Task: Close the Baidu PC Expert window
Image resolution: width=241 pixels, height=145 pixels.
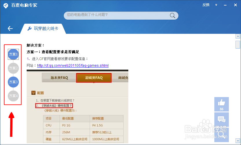Action: (235, 5)
